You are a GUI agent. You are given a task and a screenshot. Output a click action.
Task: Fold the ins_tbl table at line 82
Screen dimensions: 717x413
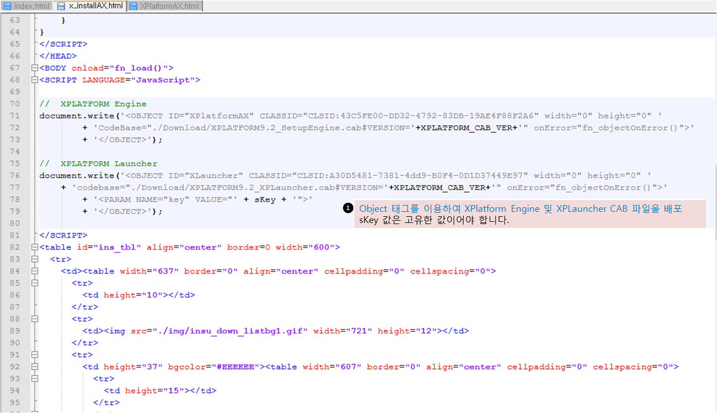pyautogui.click(x=36, y=247)
